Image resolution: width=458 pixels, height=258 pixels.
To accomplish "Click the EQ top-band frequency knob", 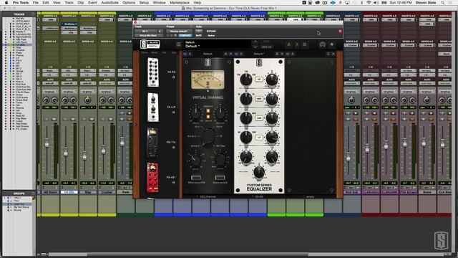I will [x=246, y=80].
